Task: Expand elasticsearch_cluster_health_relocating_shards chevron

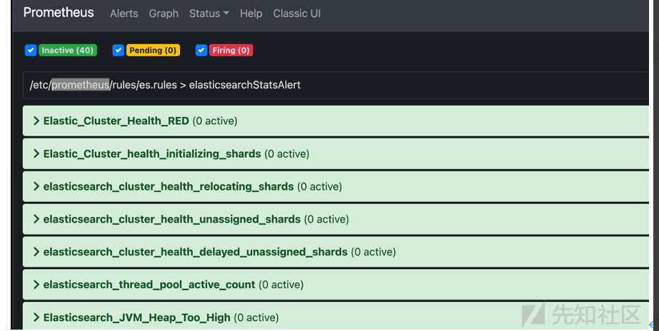Action: [x=36, y=187]
